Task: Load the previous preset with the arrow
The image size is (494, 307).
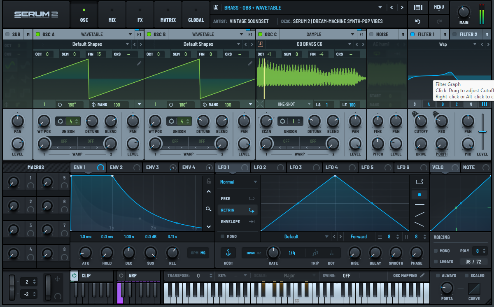Action: [x=391, y=7]
